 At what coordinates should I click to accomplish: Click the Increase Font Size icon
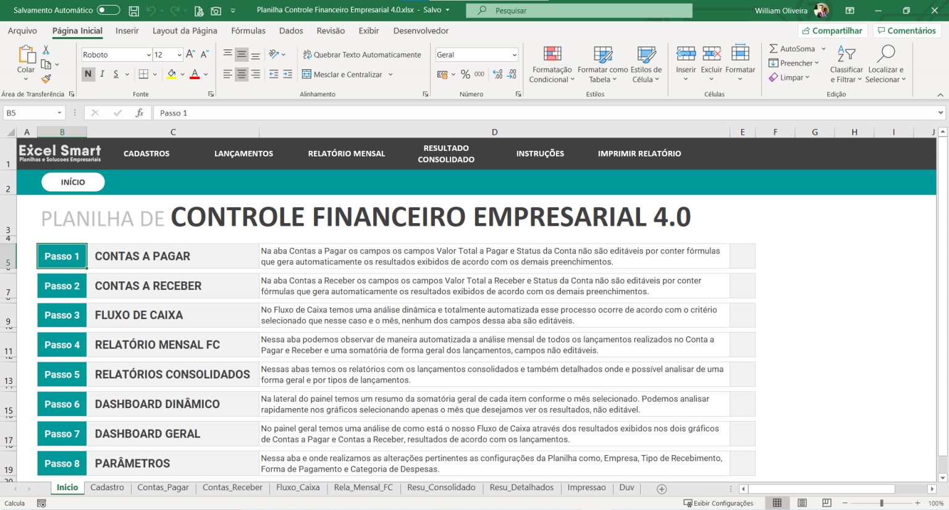click(x=190, y=54)
